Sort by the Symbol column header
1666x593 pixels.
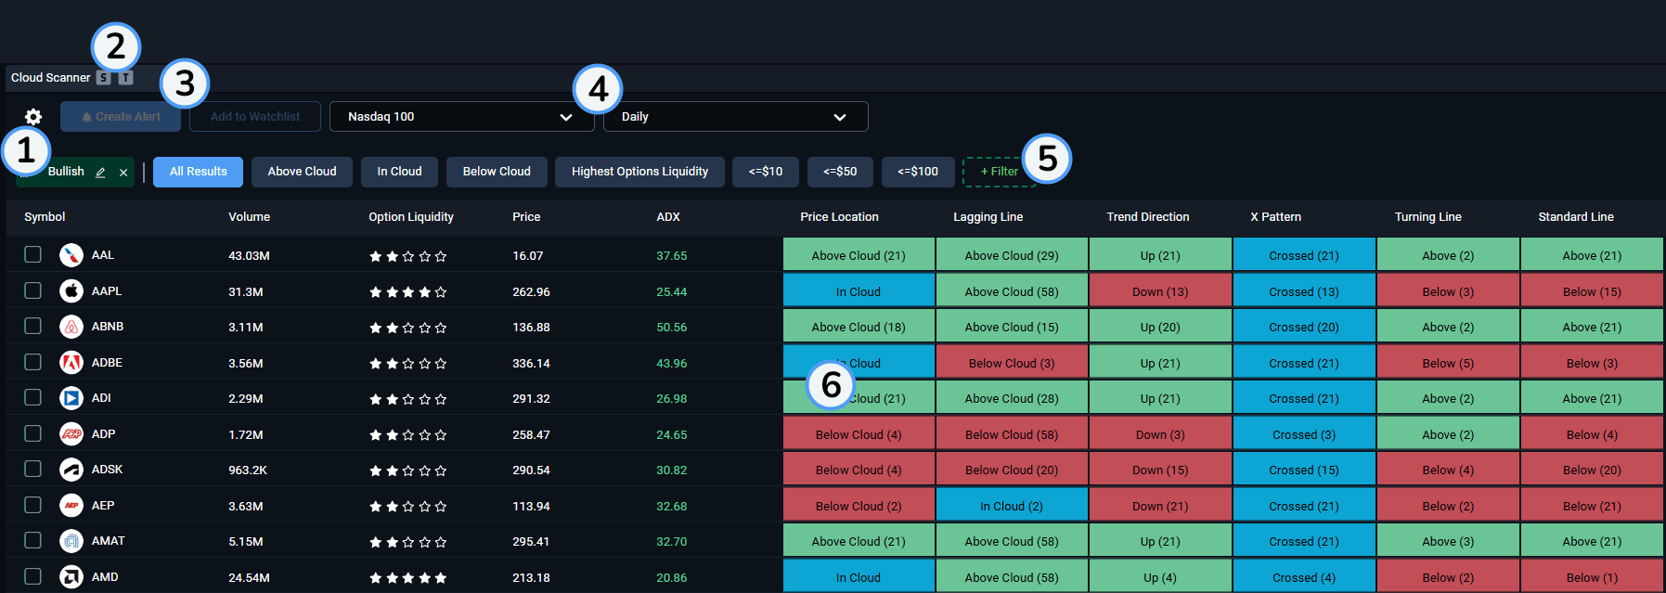click(45, 217)
